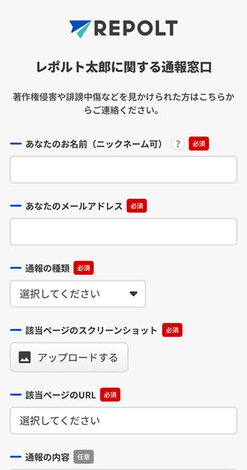Click the 必須 badge beside メールアドレス

pos(137,206)
